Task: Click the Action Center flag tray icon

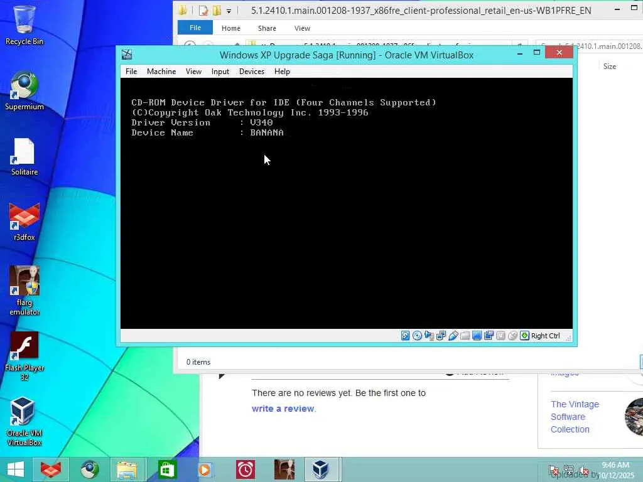Action: click(x=553, y=470)
